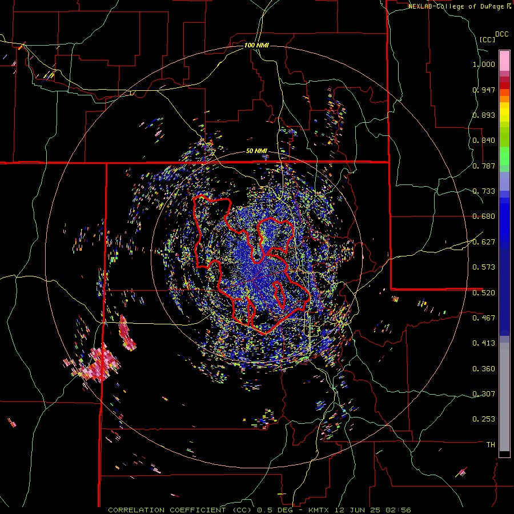Select the 1.000 scale value
Viewport: 514px width, 514px height.
point(484,64)
